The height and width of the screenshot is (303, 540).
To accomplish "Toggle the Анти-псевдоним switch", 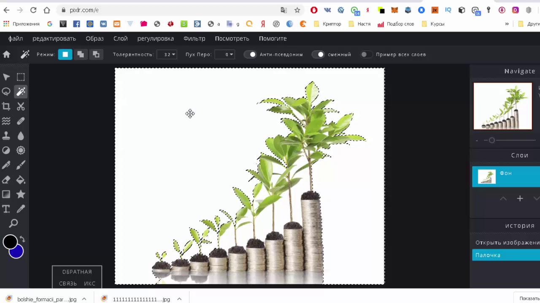I will [x=251, y=54].
